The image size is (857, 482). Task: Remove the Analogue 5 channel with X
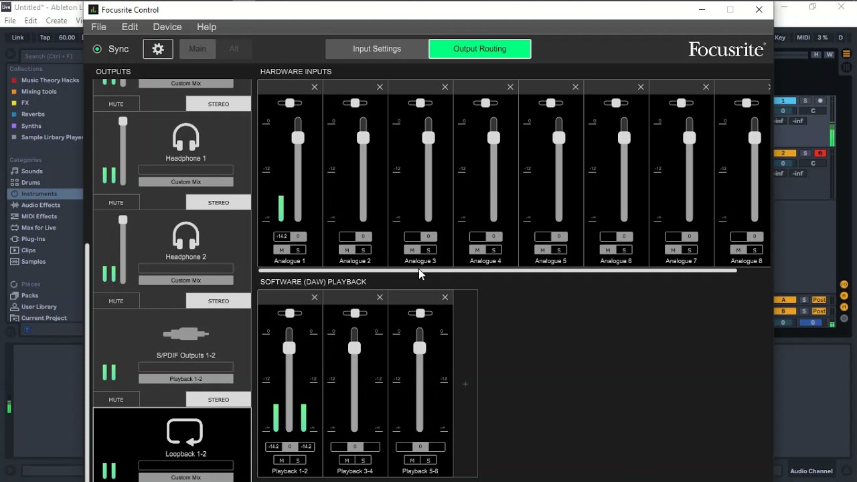576,87
